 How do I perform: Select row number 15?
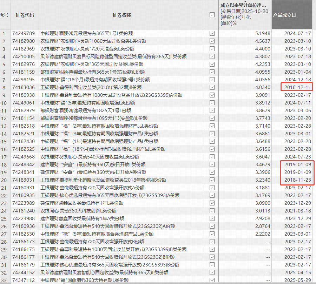[4, 141]
